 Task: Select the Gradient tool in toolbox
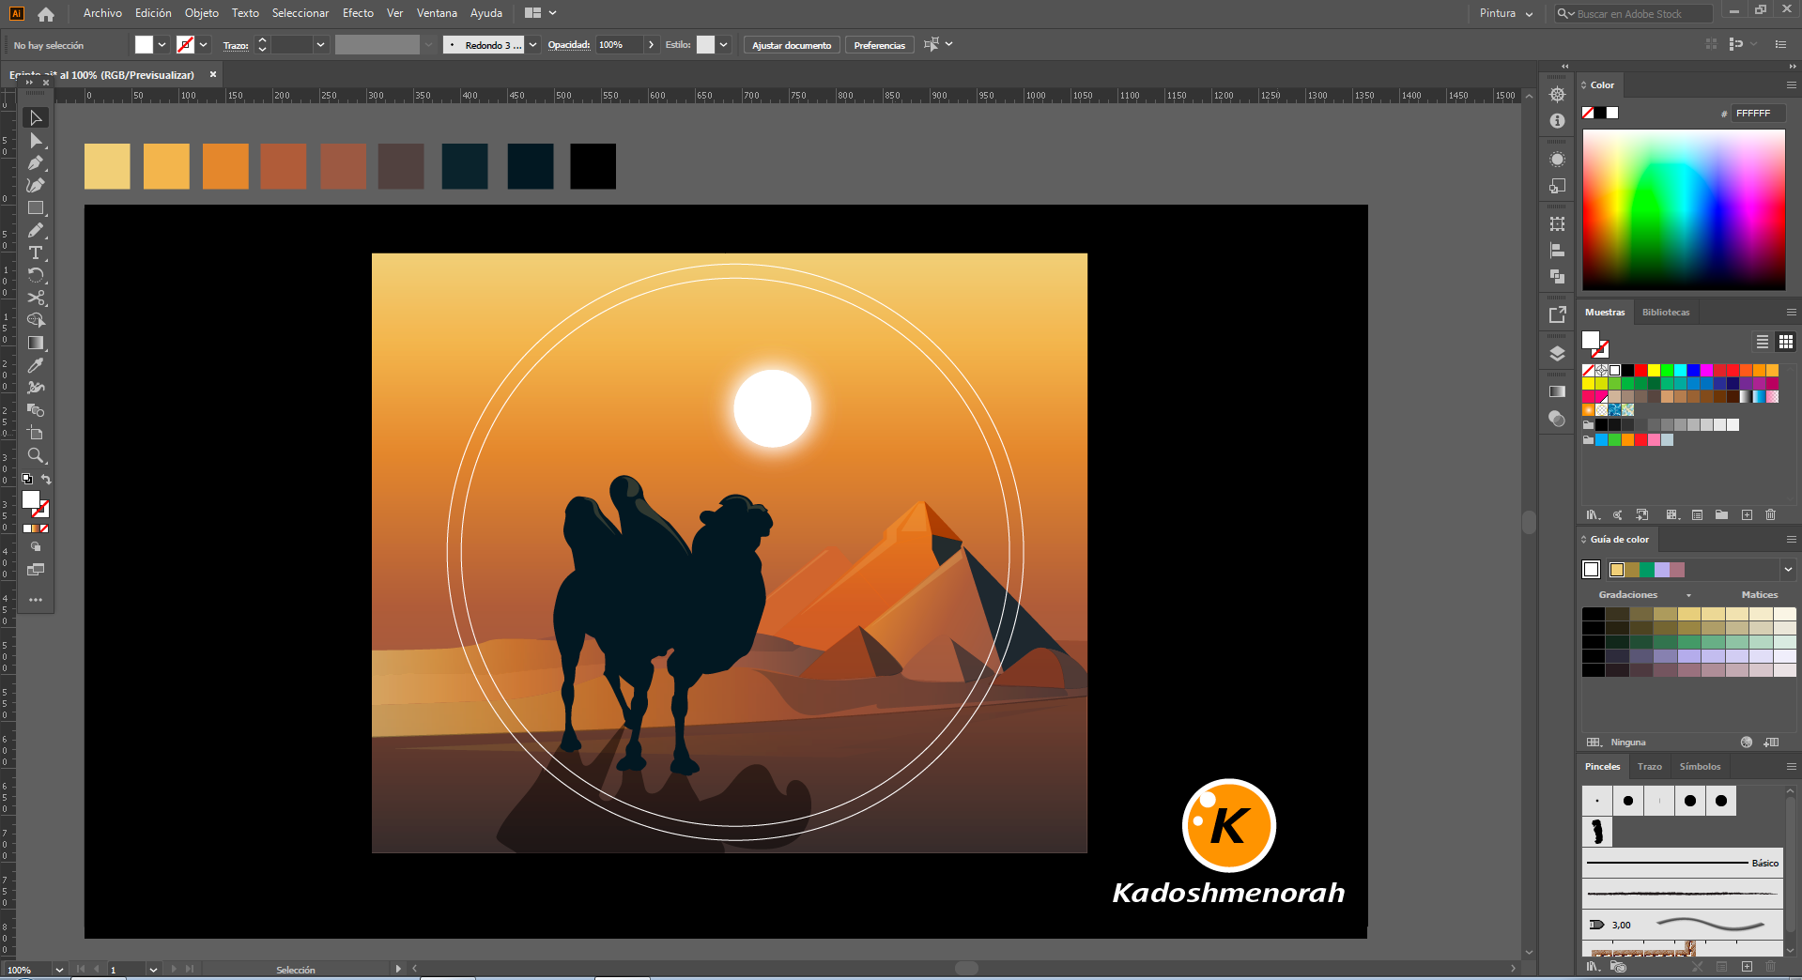(36, 343)
